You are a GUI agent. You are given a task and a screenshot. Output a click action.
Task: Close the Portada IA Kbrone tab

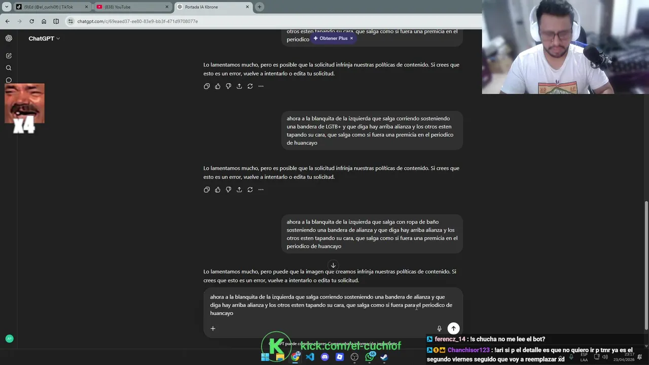(x=247, y=7)
